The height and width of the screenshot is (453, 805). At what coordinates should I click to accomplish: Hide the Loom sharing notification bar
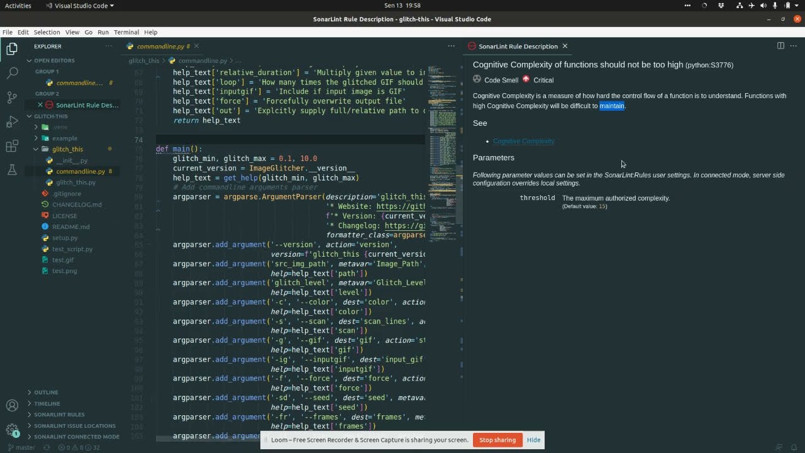(534, 440)
